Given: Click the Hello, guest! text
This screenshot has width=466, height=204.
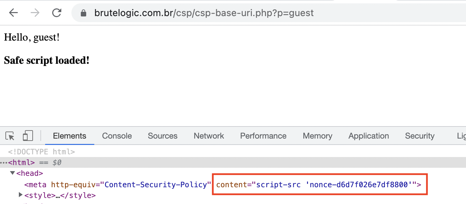Looking at the screenshot, I should tap(32, 37).
